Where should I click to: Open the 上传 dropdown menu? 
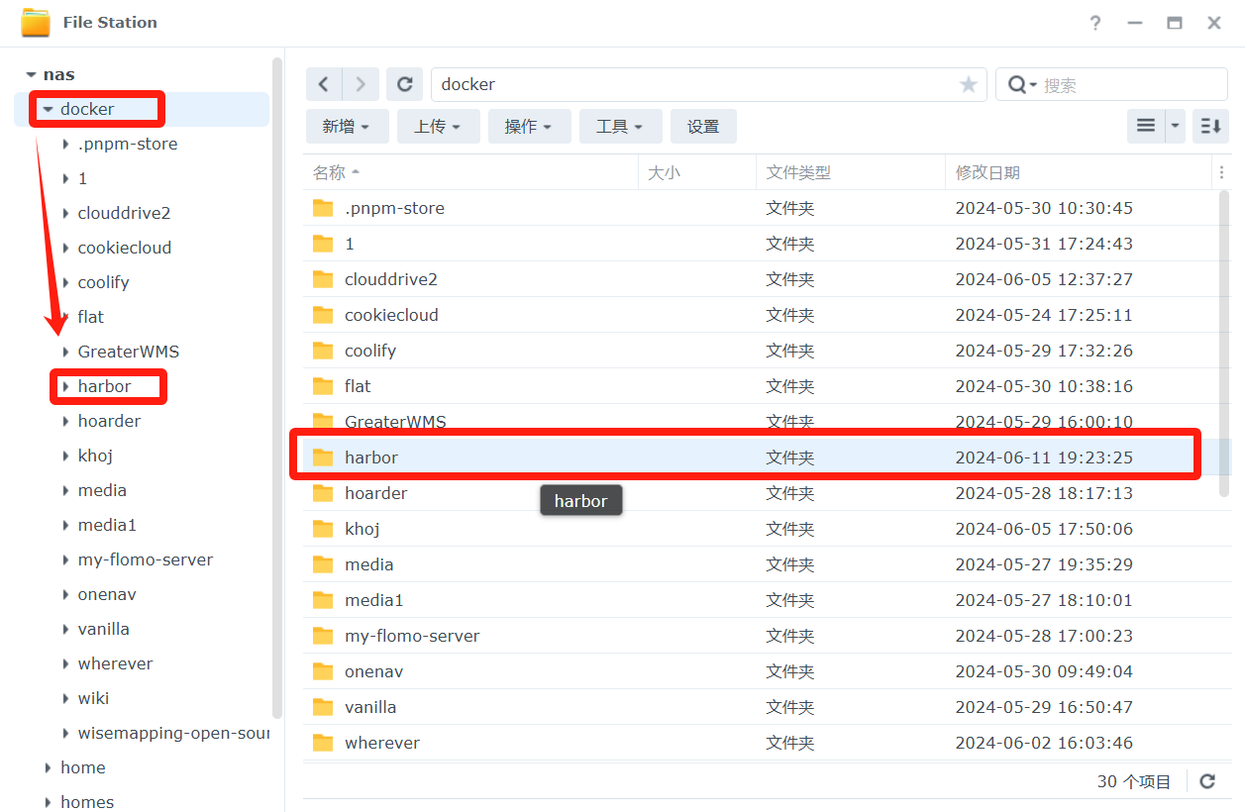pos(438,127)
